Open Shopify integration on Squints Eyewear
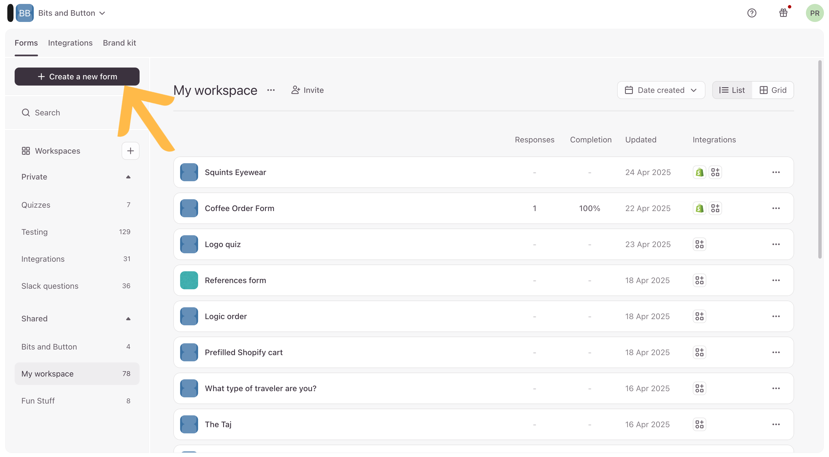 [699, 172]
